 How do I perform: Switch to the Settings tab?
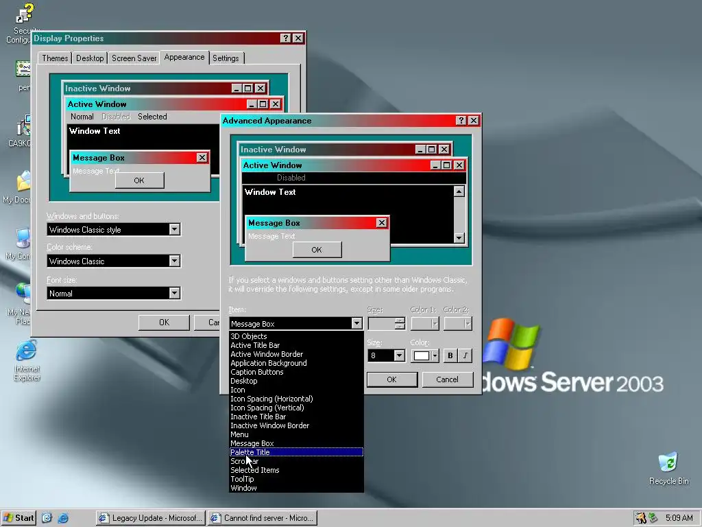click(x=226, y=58)
